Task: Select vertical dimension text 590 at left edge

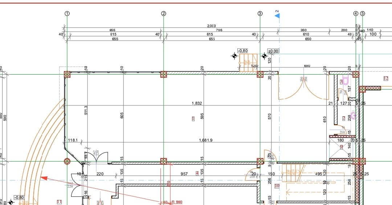Action: [x=5, y=118]
